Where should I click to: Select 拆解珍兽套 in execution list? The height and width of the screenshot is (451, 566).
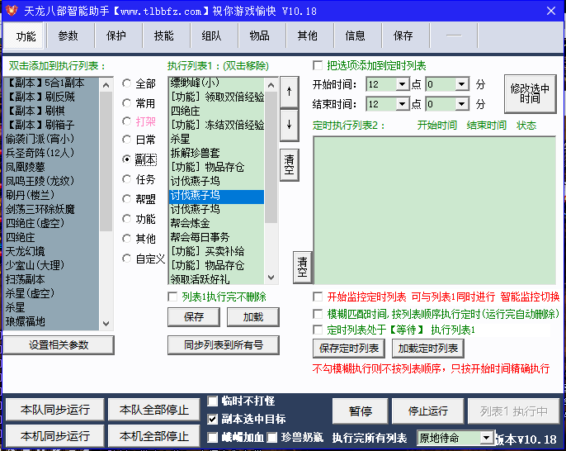click(x=216, y=153)
